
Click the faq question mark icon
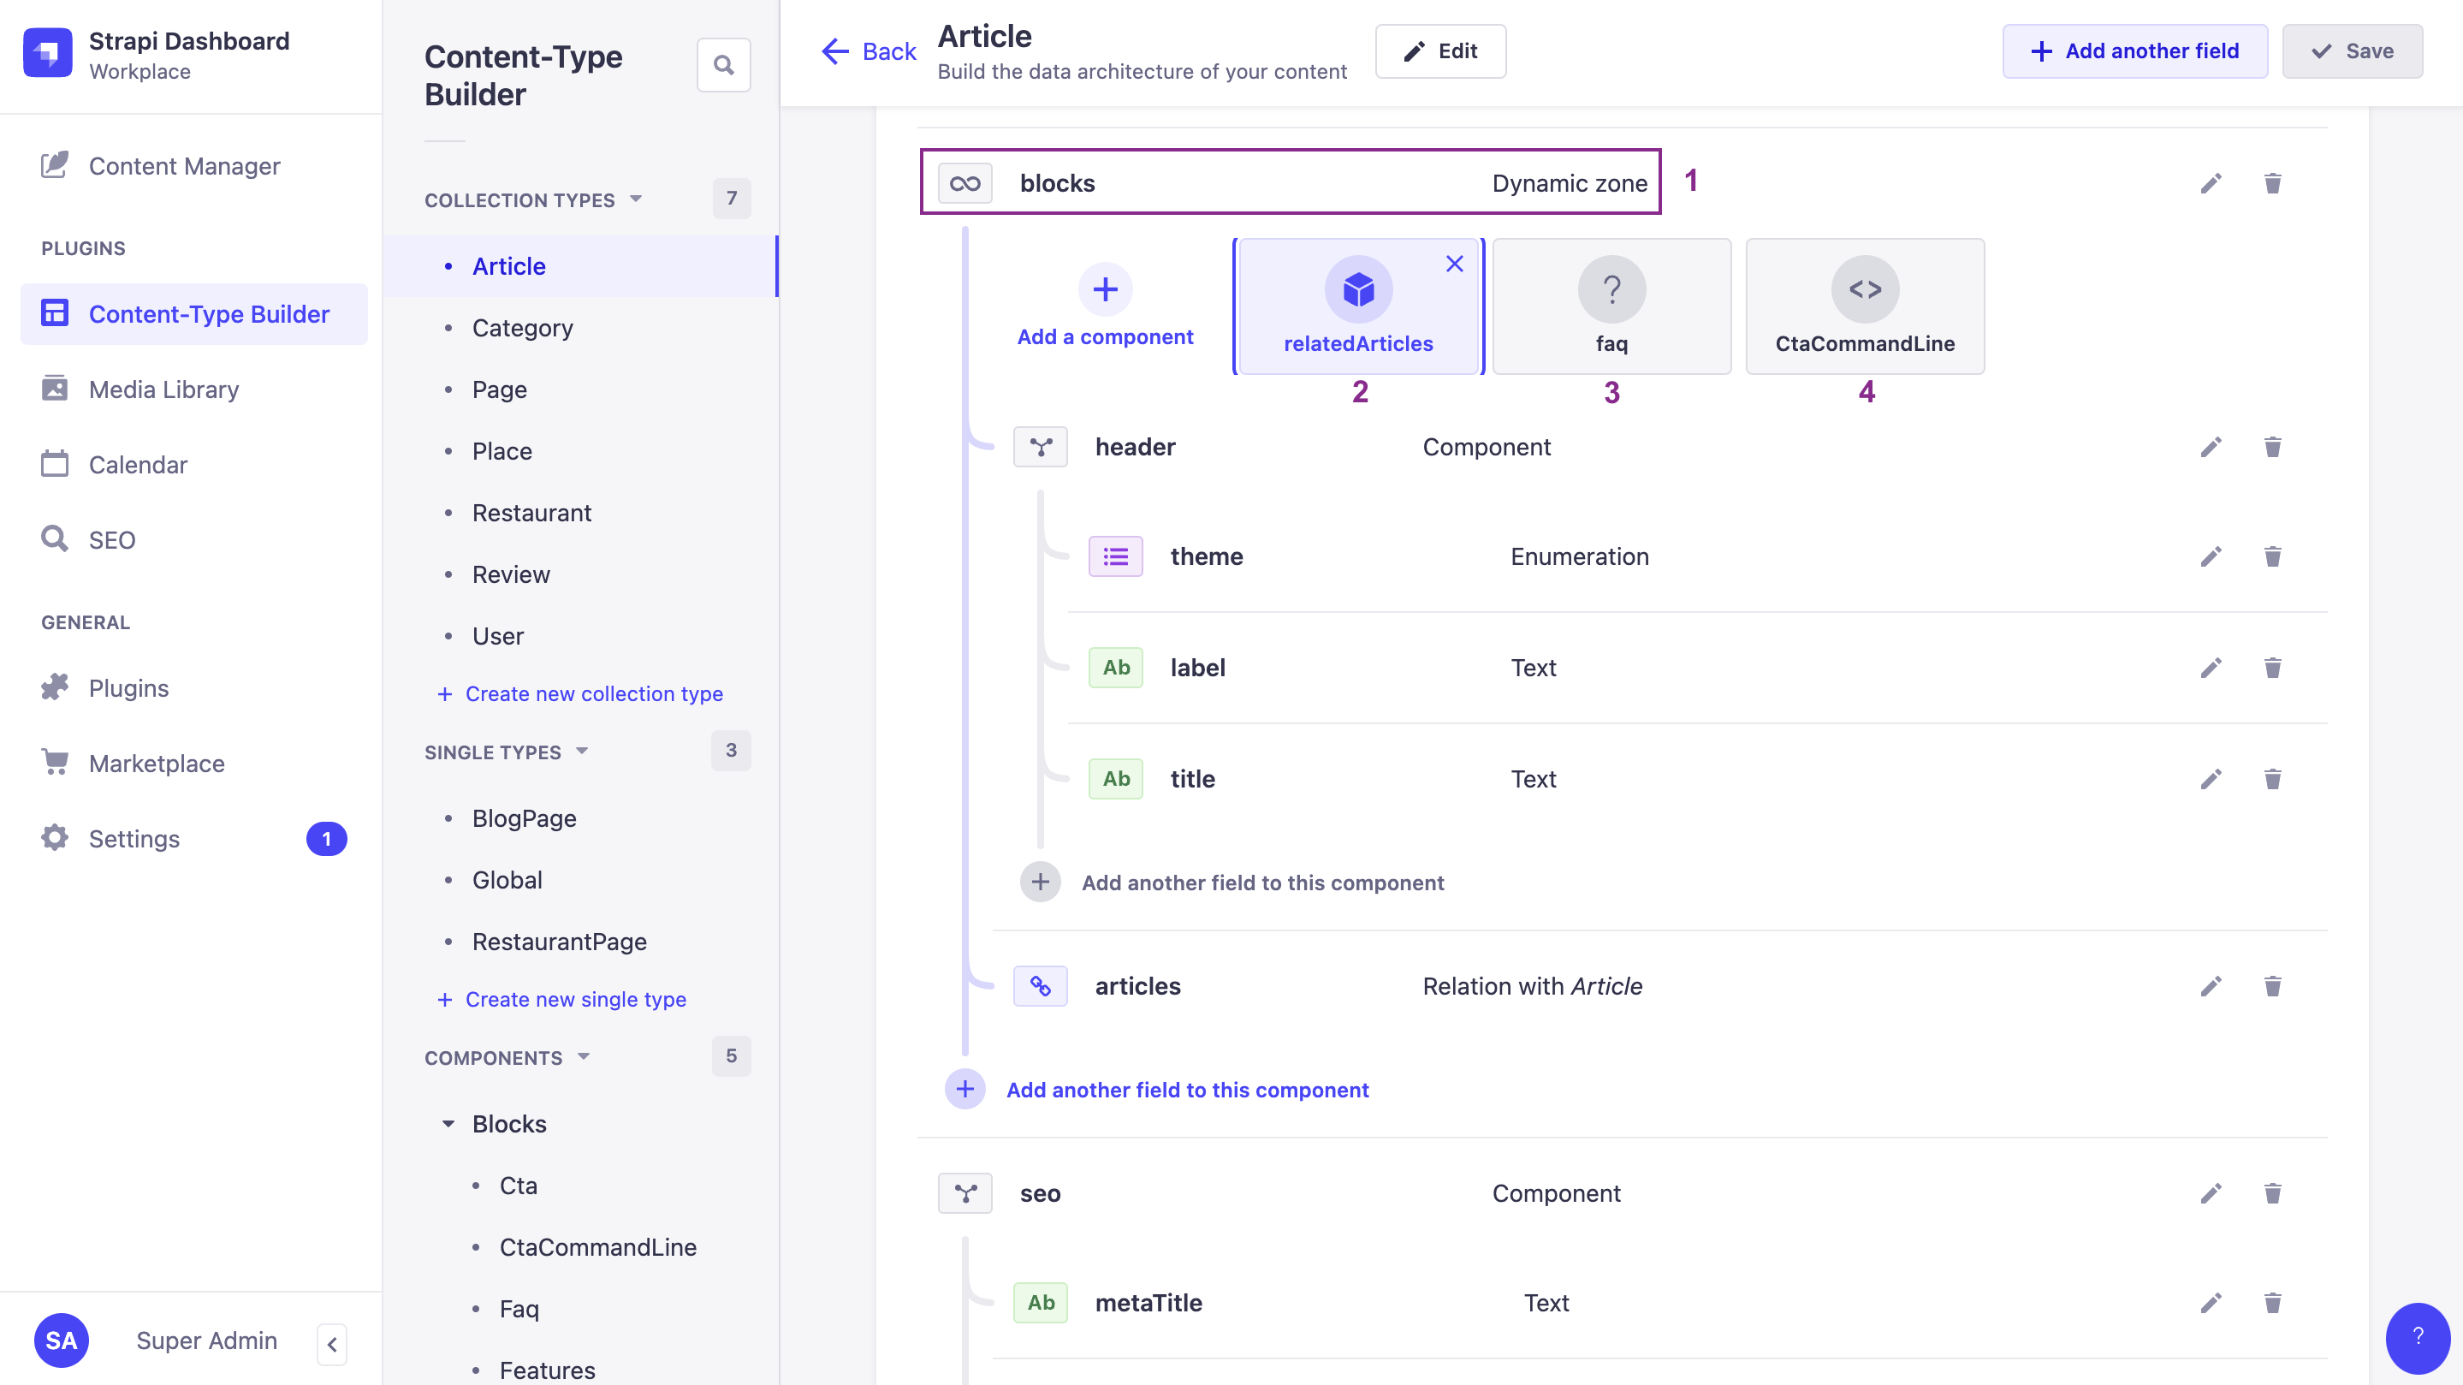(1611, 289)
